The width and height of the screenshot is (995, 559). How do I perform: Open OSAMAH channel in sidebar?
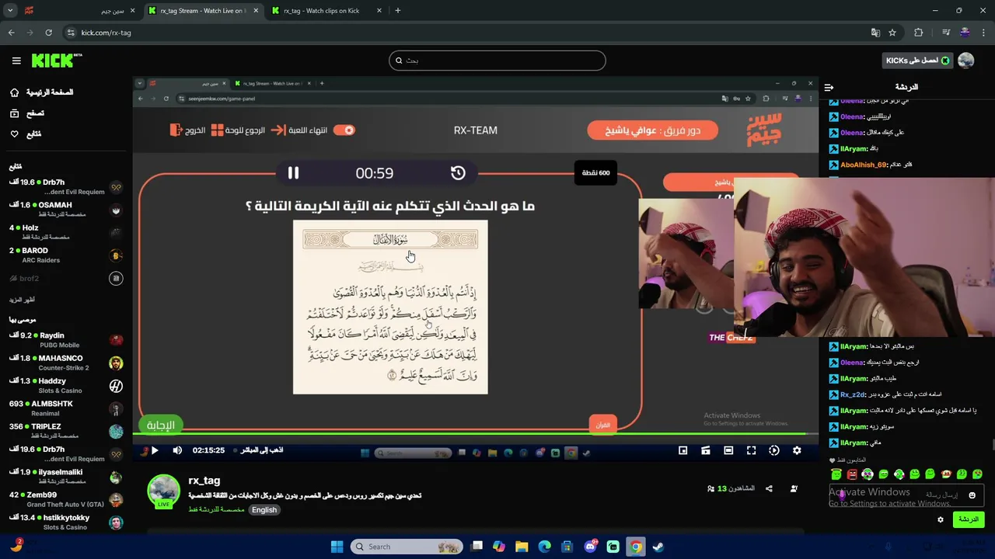point(65,210)
